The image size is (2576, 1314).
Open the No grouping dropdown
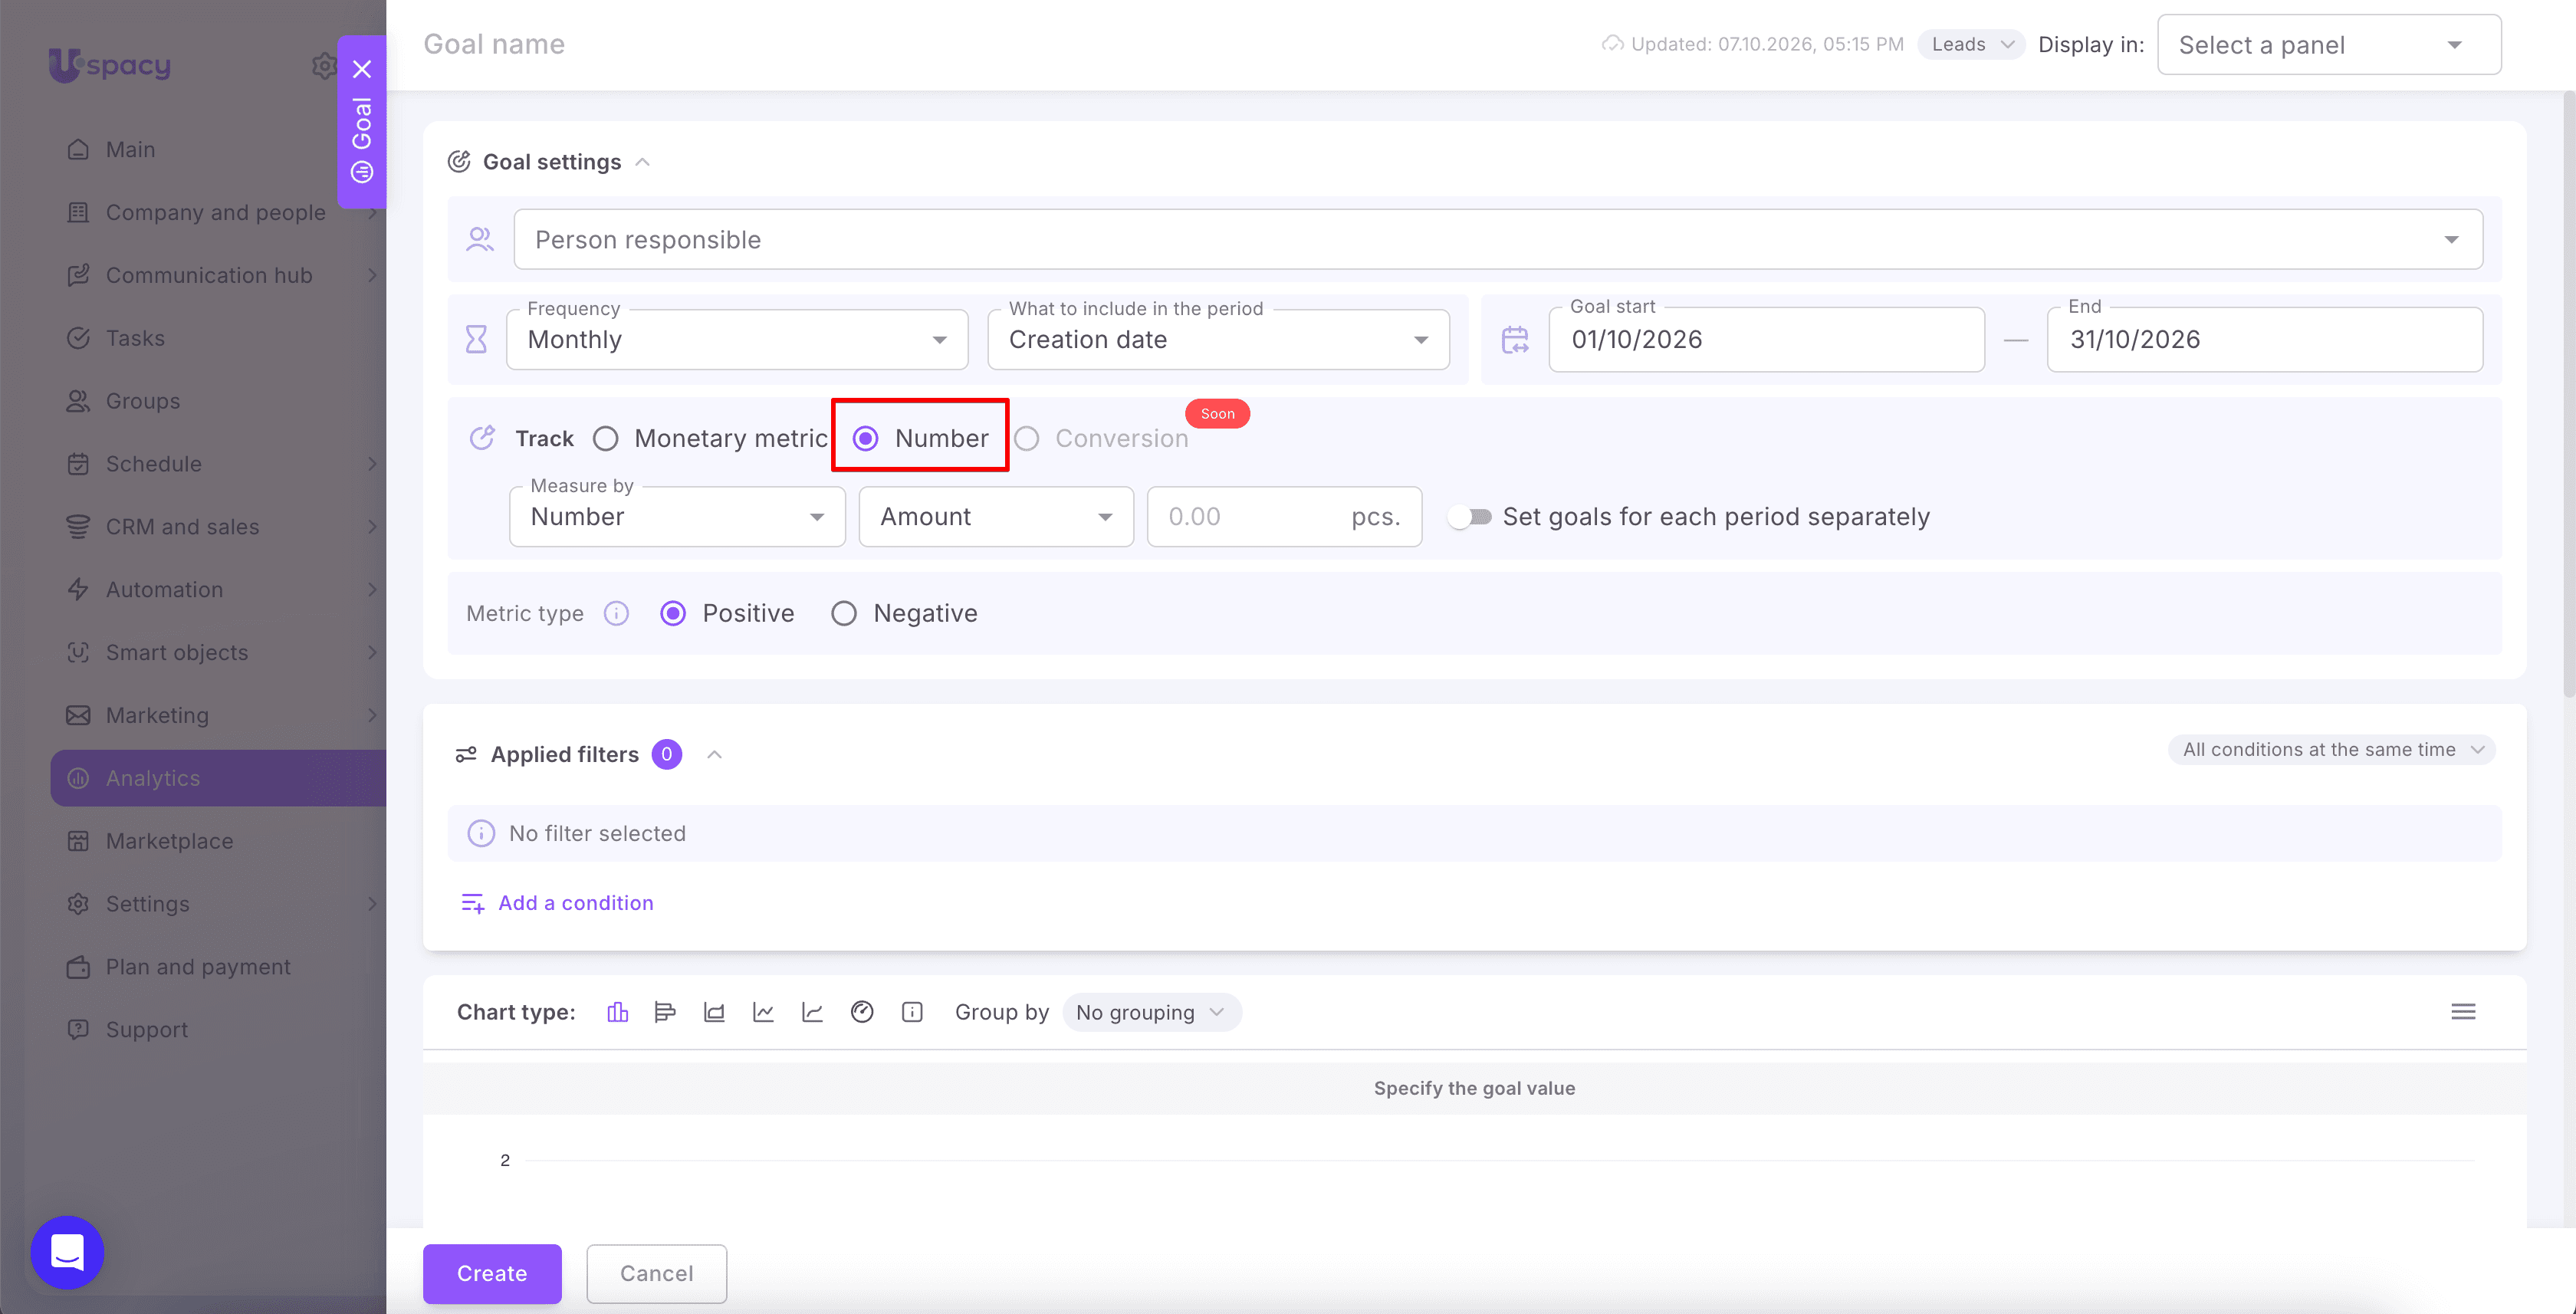pyautogui.click(x=1151, y=1012)
